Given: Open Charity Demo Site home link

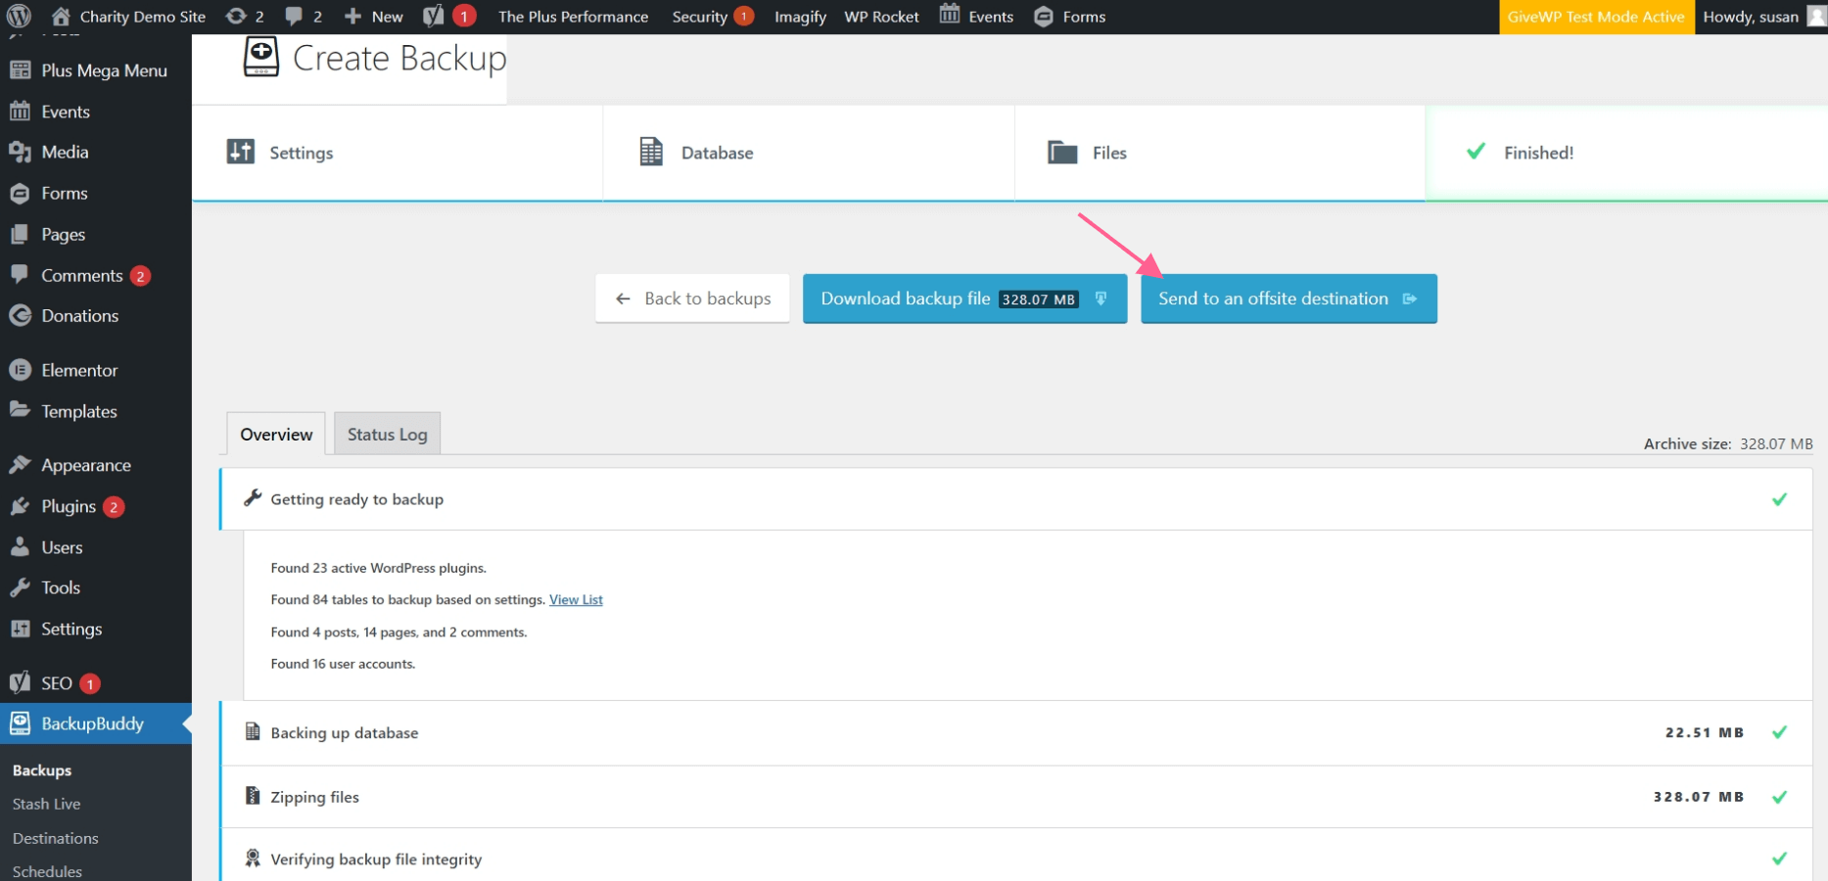Looking at the screenshot, I should coord(128,17).
